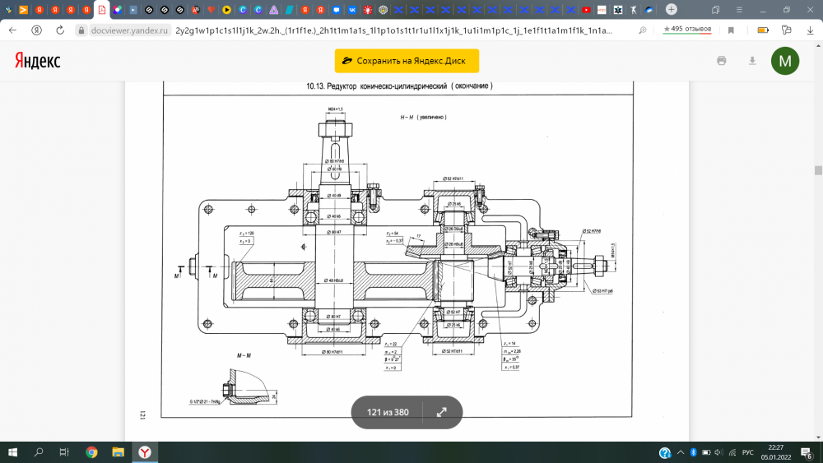Save the file to Яндекс.Диск
Image resolution: width=823 pixels, height=463 pixels.
(407, 61)
